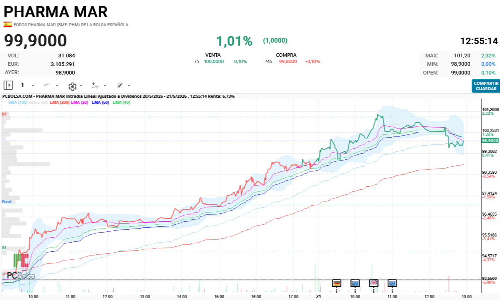Click the VENTA quantity 75

tap(196, 62)
